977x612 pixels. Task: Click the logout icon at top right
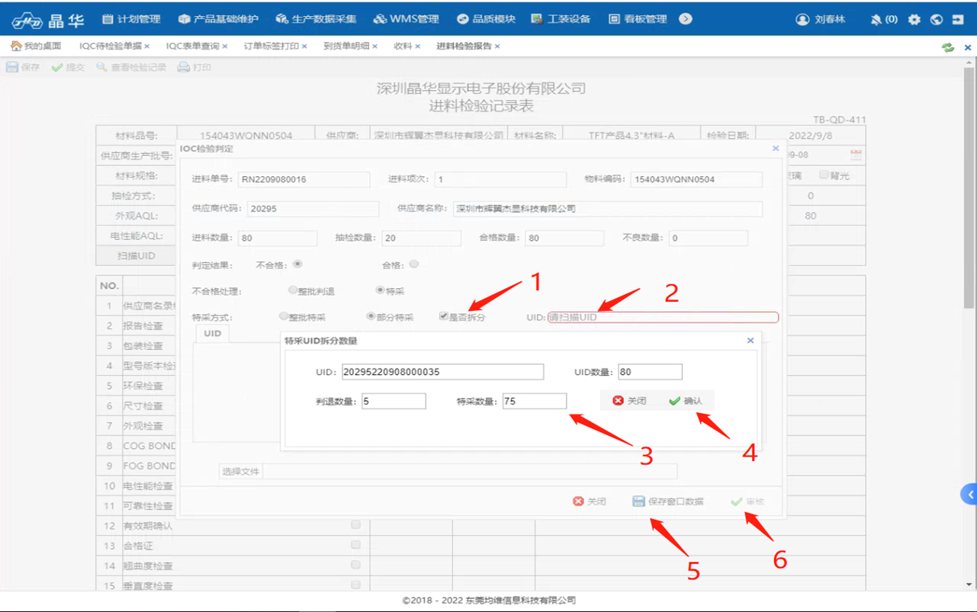[x=959, y=19]
